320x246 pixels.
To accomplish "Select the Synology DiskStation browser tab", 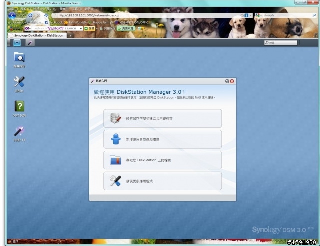I will click(x=37, y=35).
